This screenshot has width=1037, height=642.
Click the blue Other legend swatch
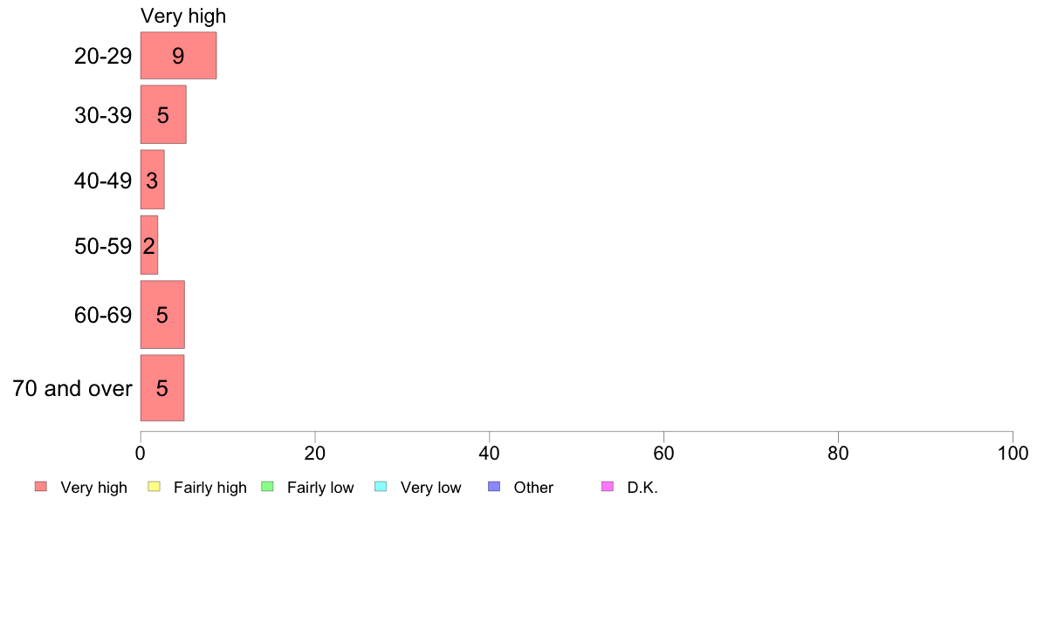(494, 487)
